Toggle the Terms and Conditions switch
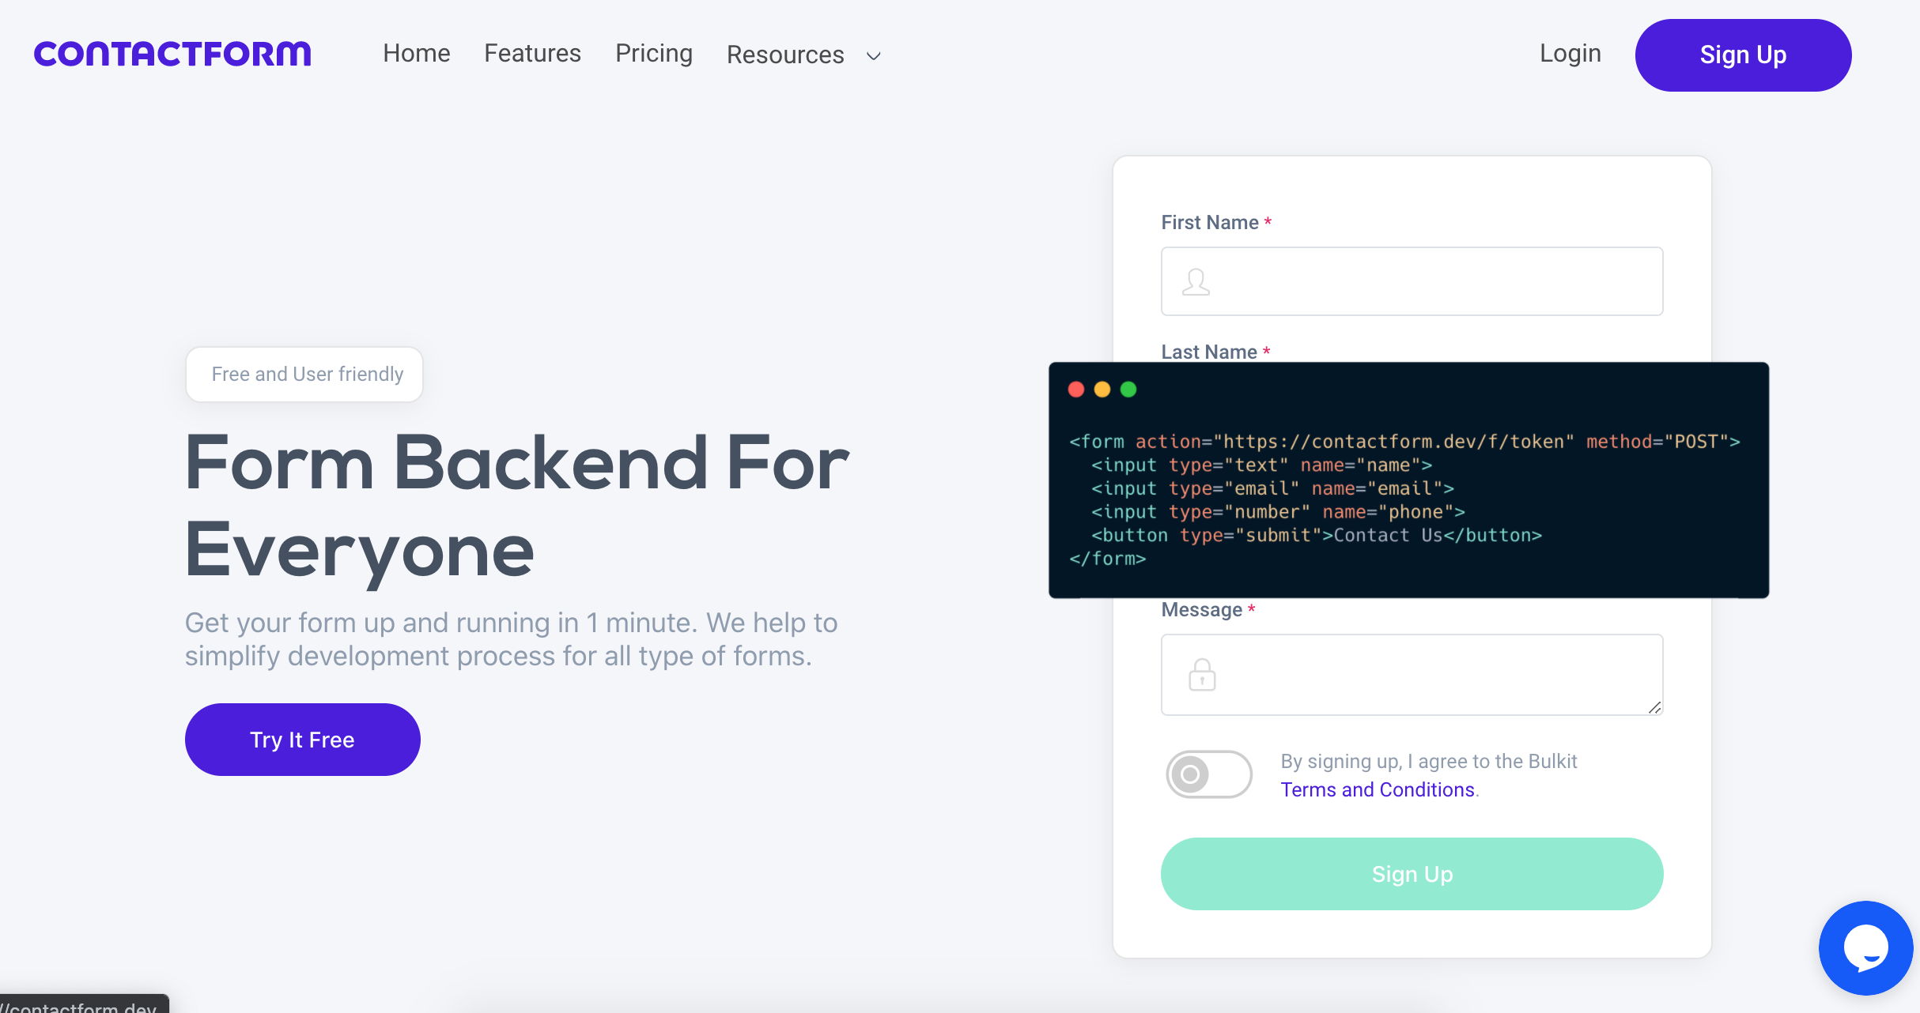The height and width of the screenshot is (1013, 1920). pyautogui.click(x=1208, y=774)
